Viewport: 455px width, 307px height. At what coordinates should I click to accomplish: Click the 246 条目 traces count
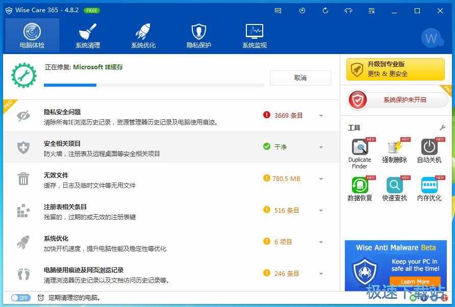point(287,274)
